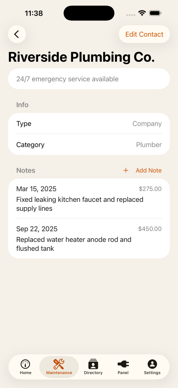
Task: Tap the Riverside Plumbing Co. title
Action: pos(81,57)
